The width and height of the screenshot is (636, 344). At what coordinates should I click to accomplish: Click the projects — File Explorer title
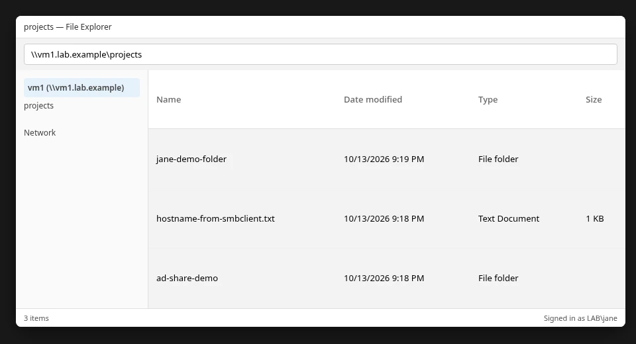click(68, 26)
